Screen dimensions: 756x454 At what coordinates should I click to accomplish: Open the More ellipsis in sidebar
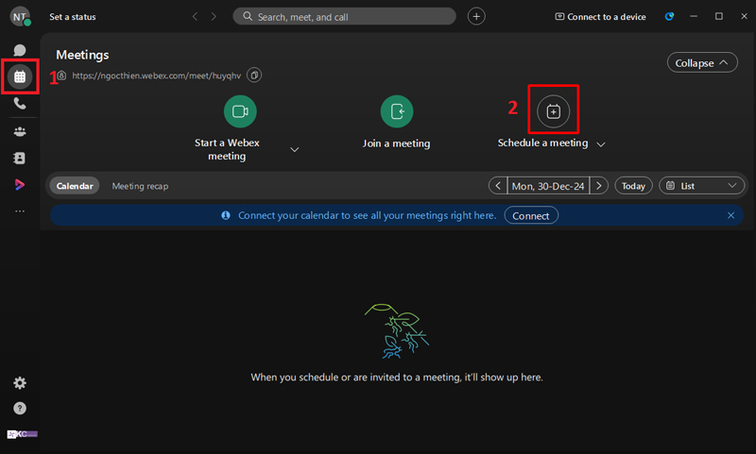tap(20, 210)
